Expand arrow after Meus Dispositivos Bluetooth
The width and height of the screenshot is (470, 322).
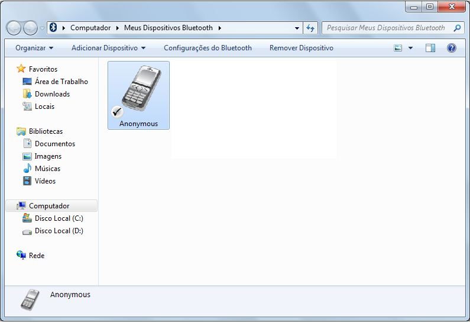tap(220, 28)
